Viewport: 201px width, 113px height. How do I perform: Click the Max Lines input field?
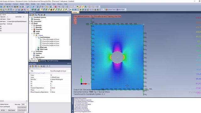tap(24, 105)
